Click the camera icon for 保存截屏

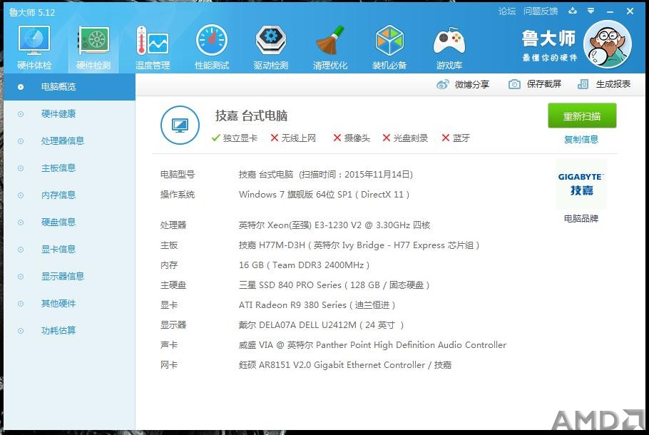click(514, 84)
